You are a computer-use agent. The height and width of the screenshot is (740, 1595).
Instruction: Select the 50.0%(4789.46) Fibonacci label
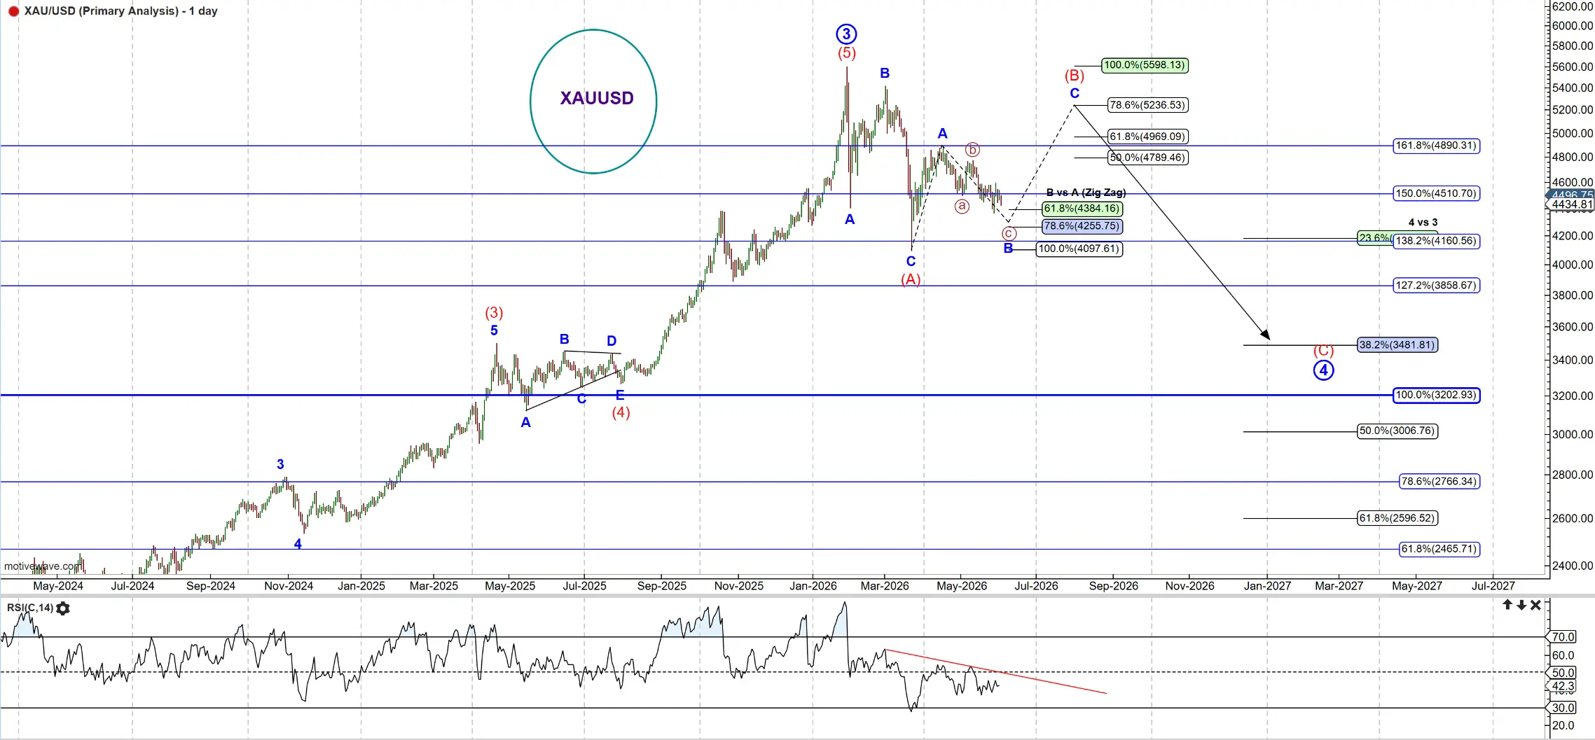click(1147, 158)
